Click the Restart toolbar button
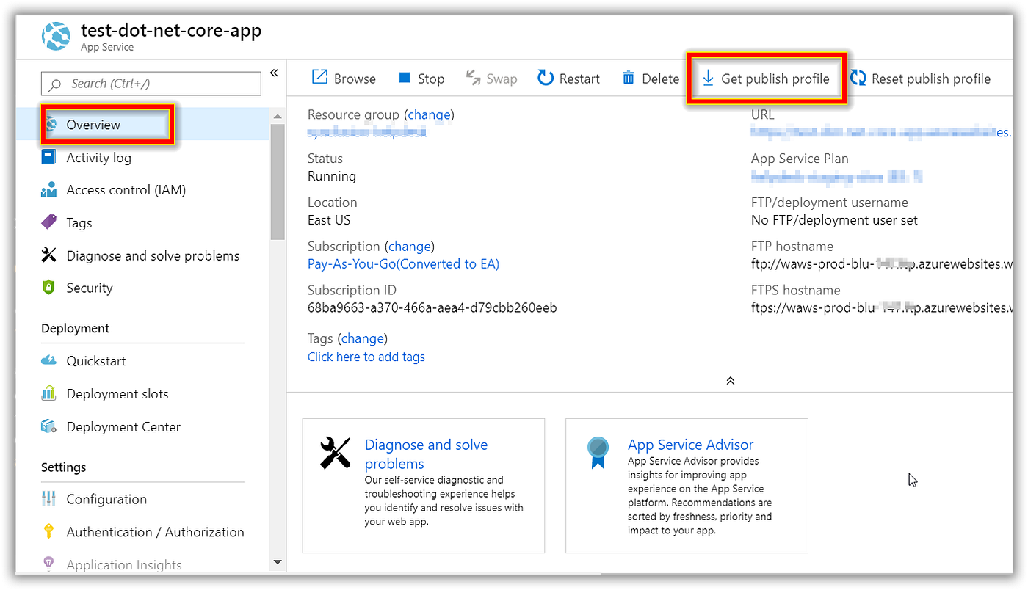The height and width of the screenshot is (590, 1028). 569,79
